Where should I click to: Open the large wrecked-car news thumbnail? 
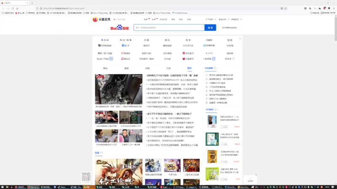[x=119, y=89]
